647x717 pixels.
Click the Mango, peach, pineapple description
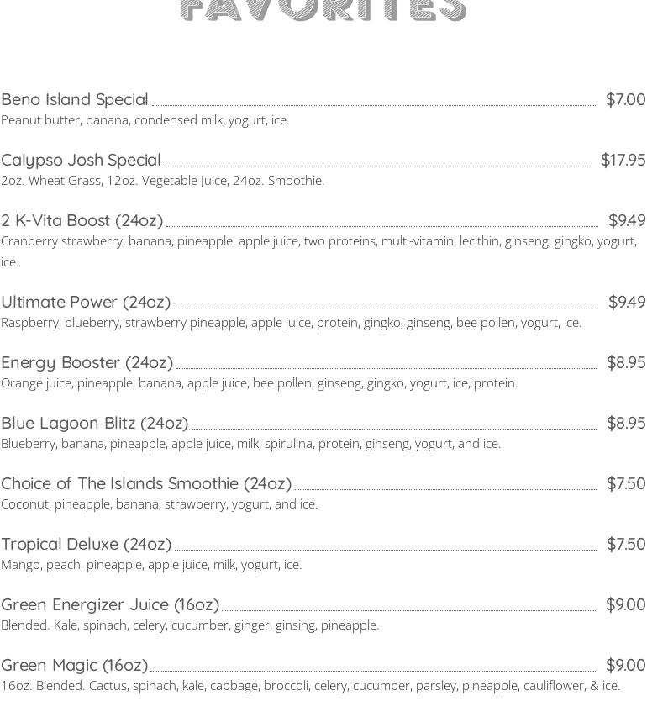pyautogui.click(x=151, y=565)
